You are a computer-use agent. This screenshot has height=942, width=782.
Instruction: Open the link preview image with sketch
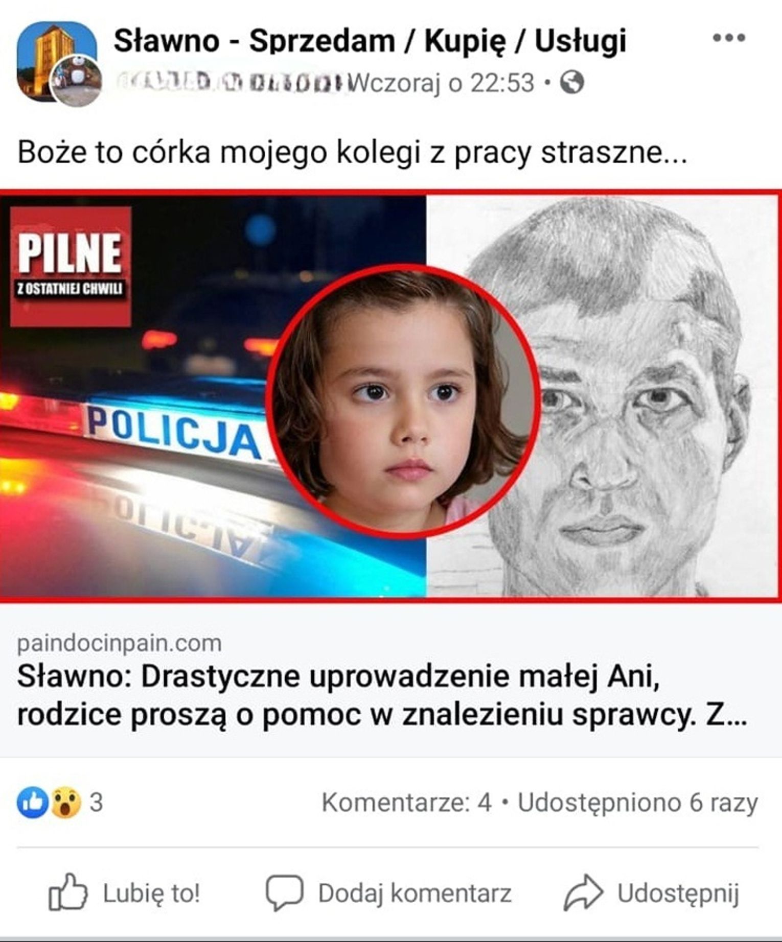(x=391, y=396)
